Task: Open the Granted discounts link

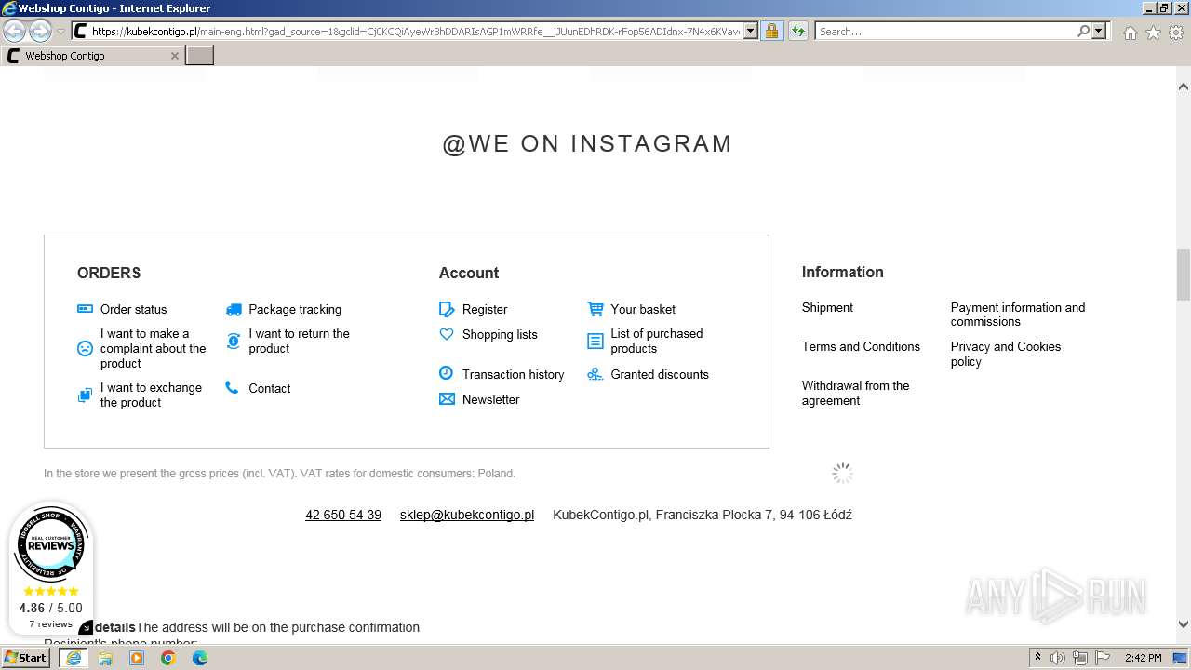Action: (660, 374)
